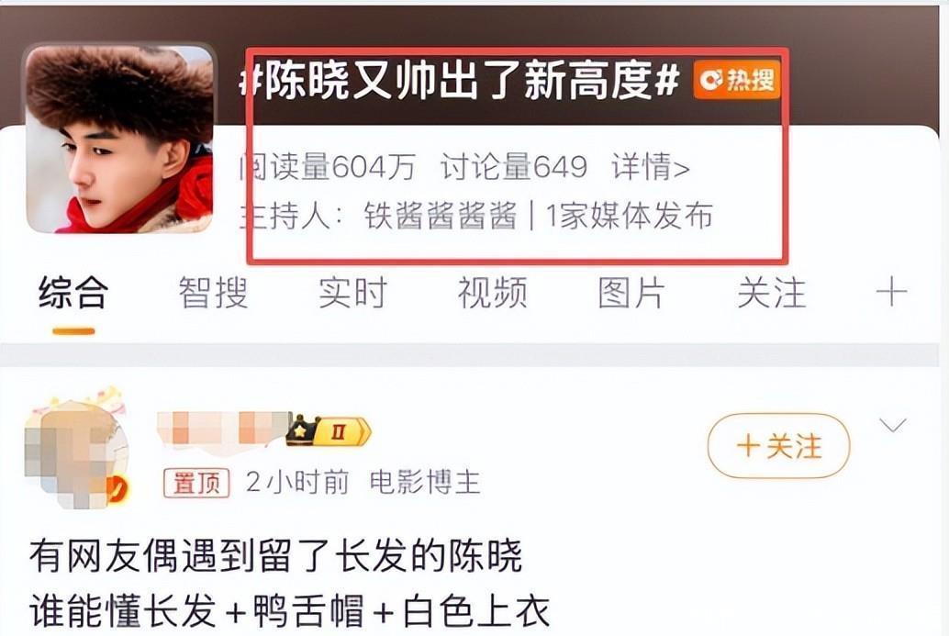The image size is (949, 636).
Task: Switch to the 关注 tab
Action: pos(771,294)
